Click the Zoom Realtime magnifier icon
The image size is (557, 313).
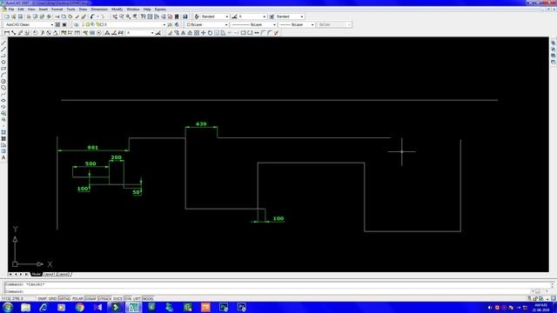[122, 17]
